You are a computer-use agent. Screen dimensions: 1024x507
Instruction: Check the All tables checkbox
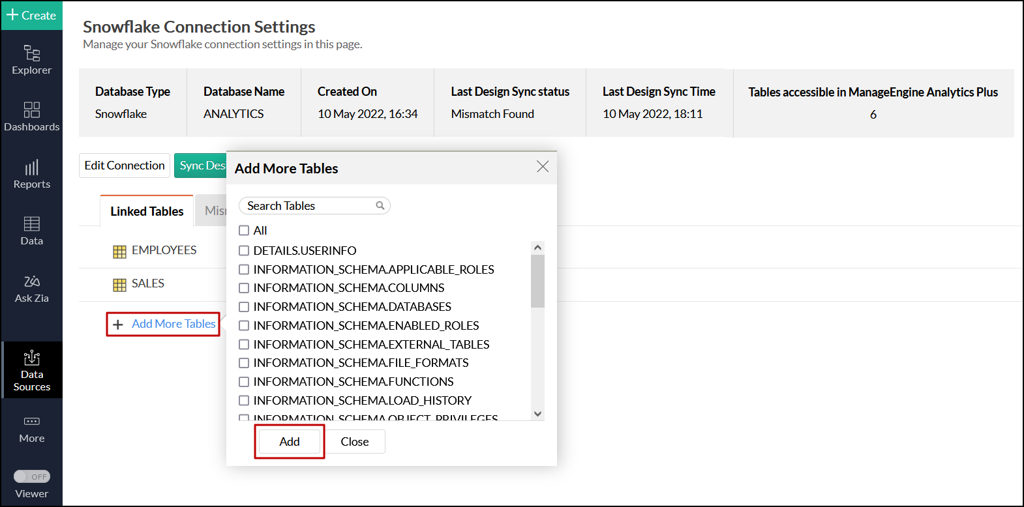click(x=244, y=231)
